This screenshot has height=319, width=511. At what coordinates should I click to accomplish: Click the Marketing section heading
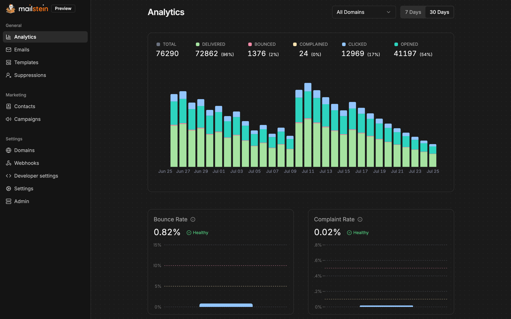click(16, 95)
